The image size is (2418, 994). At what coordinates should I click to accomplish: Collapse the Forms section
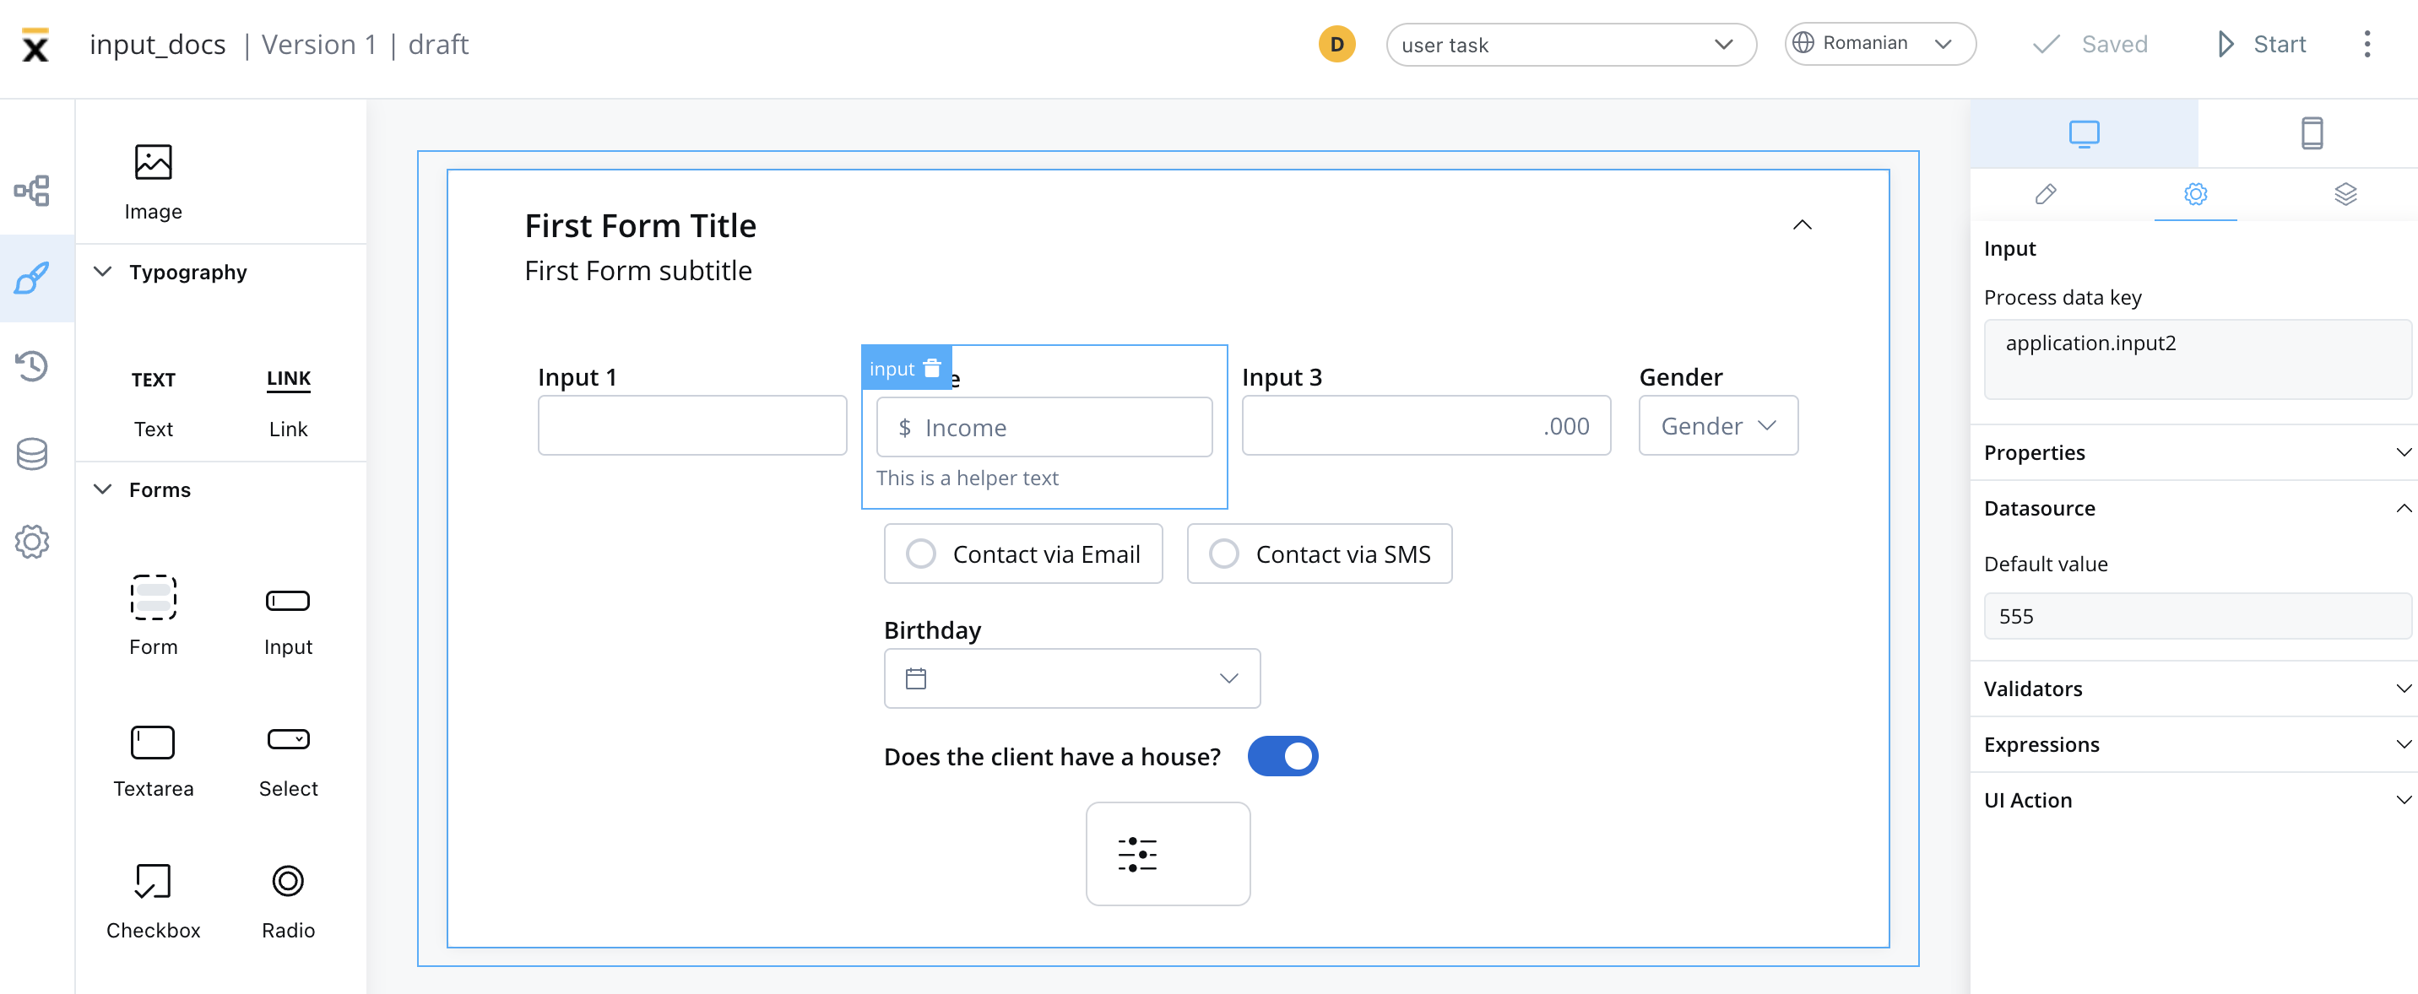tap(103, 489)
